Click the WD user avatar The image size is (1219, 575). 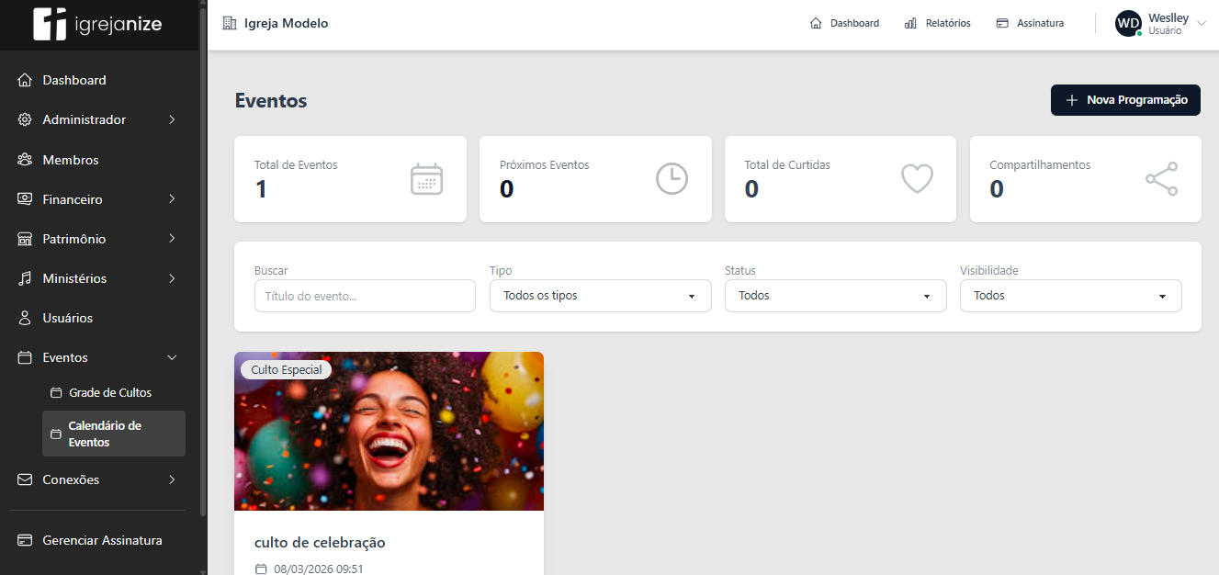1128,24
